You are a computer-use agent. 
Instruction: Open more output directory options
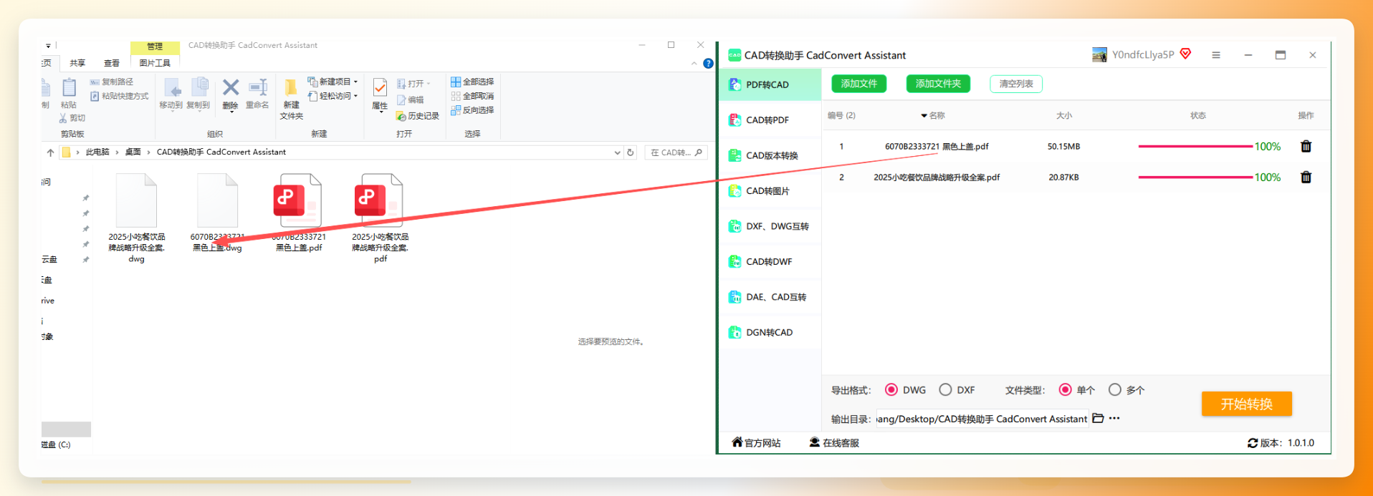point(1114,418)
